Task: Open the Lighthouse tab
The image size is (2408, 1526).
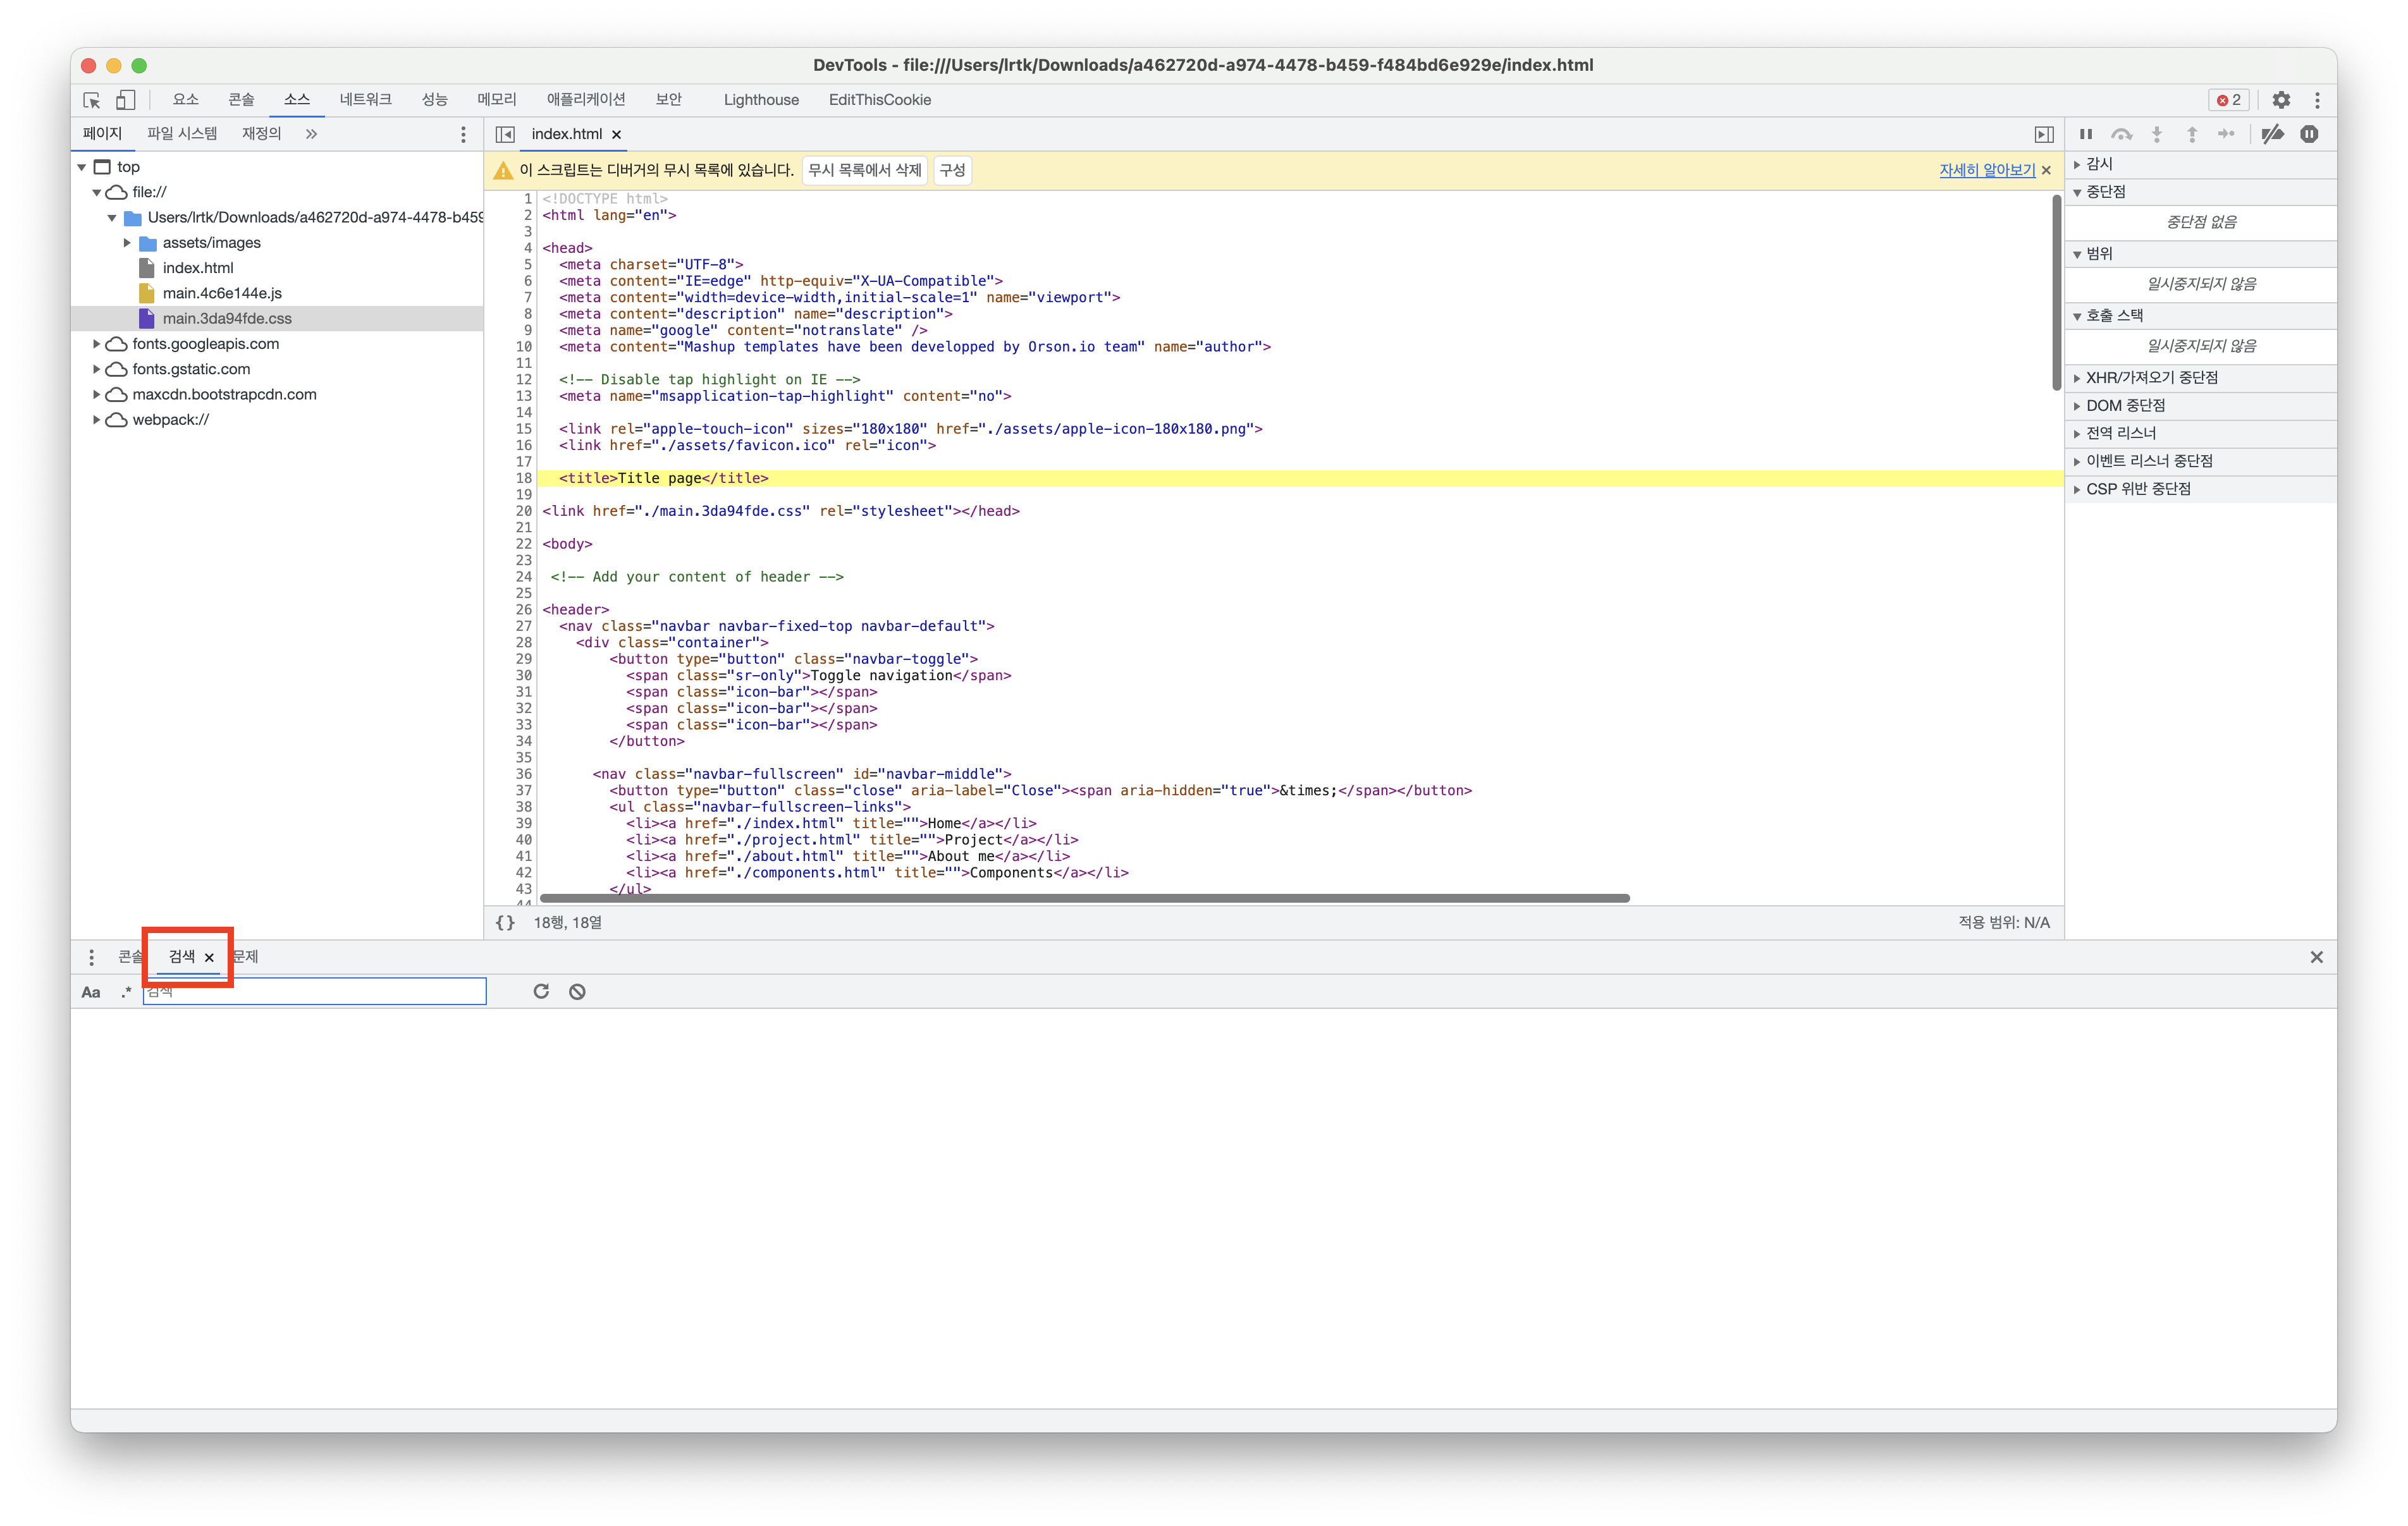Action: tap(761, 100)
